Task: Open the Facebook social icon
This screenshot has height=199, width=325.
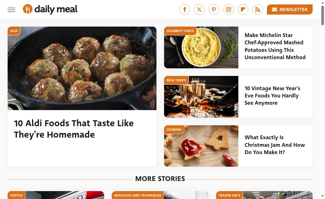Action: click(x=185, y=9)
